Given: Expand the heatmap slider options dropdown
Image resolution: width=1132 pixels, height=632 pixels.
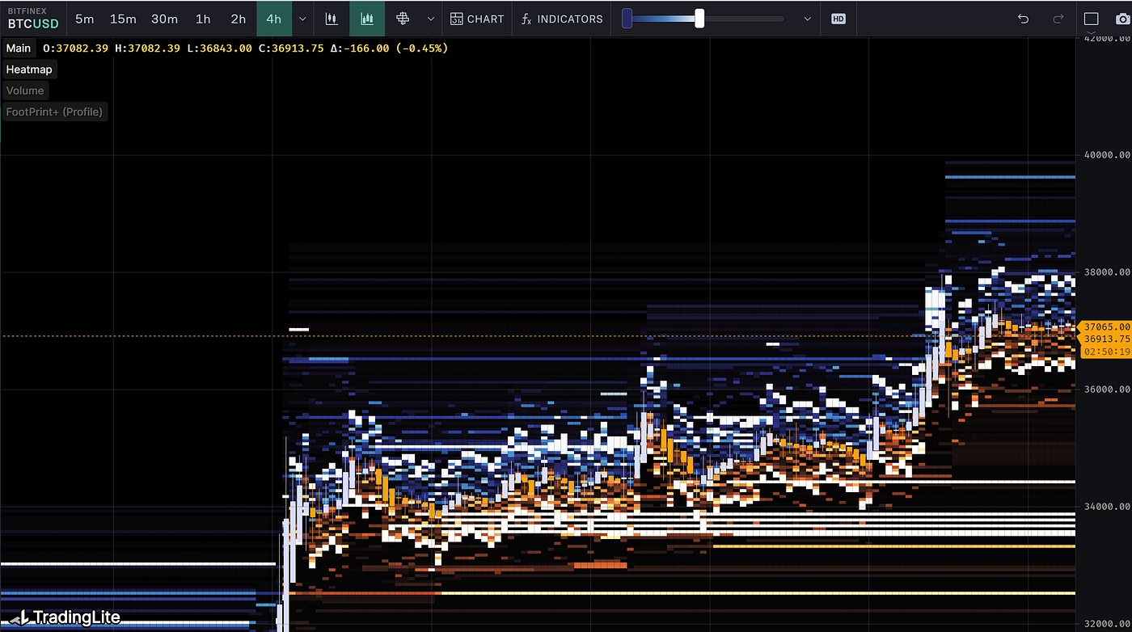Looking at the screenshot, I should pos(807,19).
